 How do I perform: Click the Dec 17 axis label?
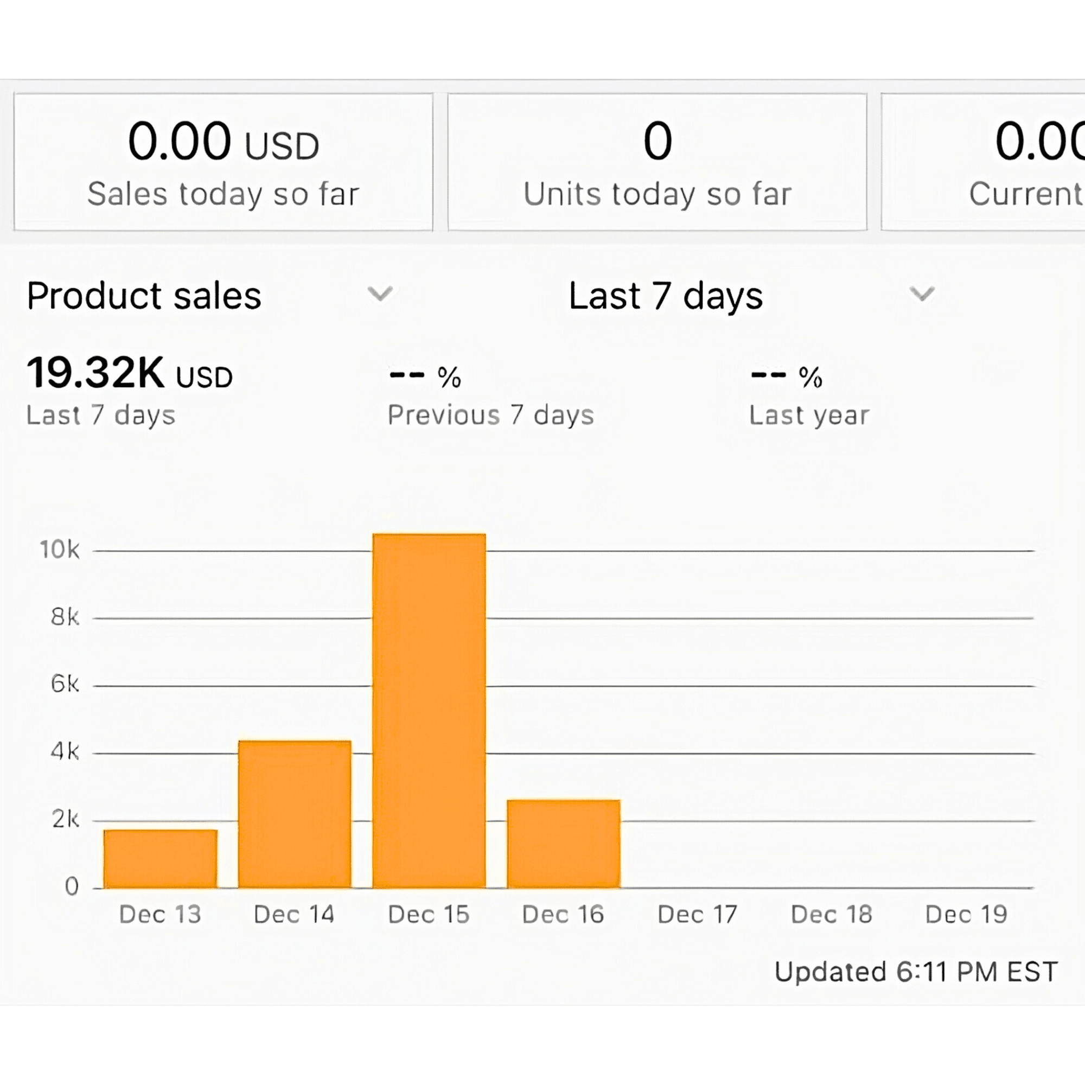click(698, 915)
